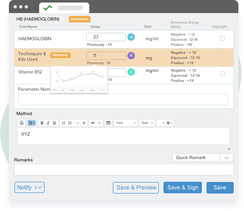This screenshot has width=244, height=211.
Task: Click the Parameter Name text box
Action: click(123, 99)
